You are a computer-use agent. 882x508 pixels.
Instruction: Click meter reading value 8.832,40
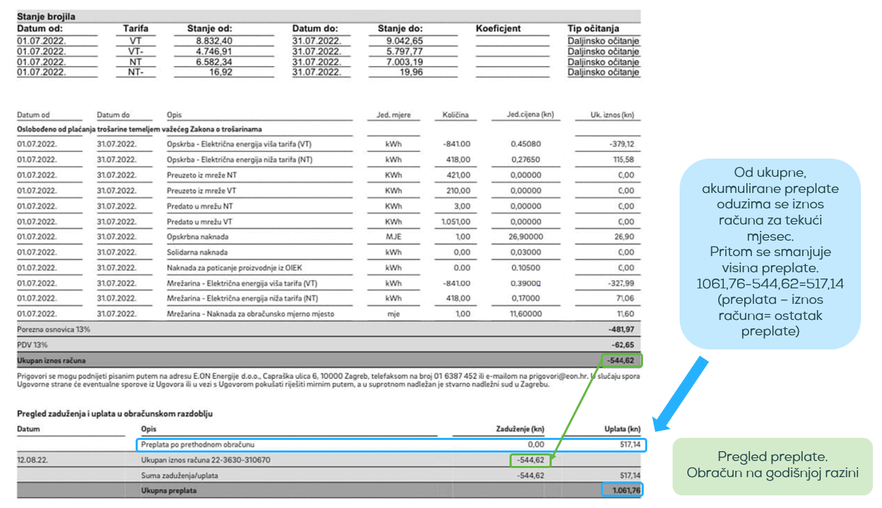pyautogui.click(x=214, y=41)
